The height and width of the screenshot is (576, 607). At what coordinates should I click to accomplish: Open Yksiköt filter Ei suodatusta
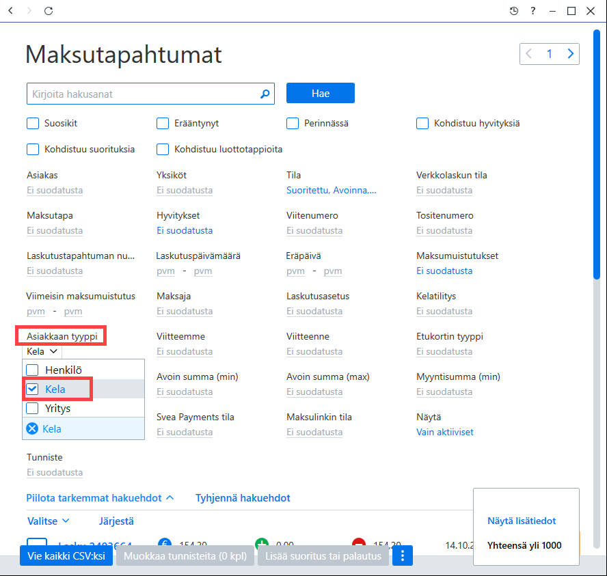click(185, 191)
